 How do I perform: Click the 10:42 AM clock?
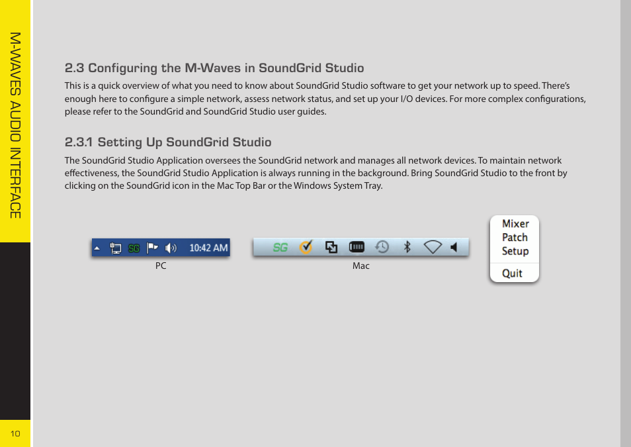208,248
